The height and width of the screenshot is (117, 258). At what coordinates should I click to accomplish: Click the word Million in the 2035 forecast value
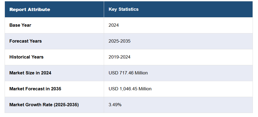coord(145,89)
